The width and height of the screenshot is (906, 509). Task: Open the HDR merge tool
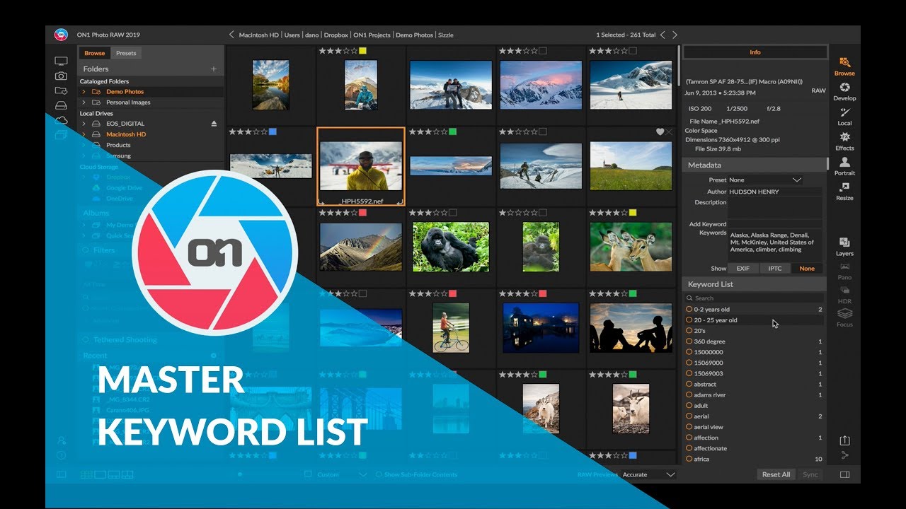[844, 296]
